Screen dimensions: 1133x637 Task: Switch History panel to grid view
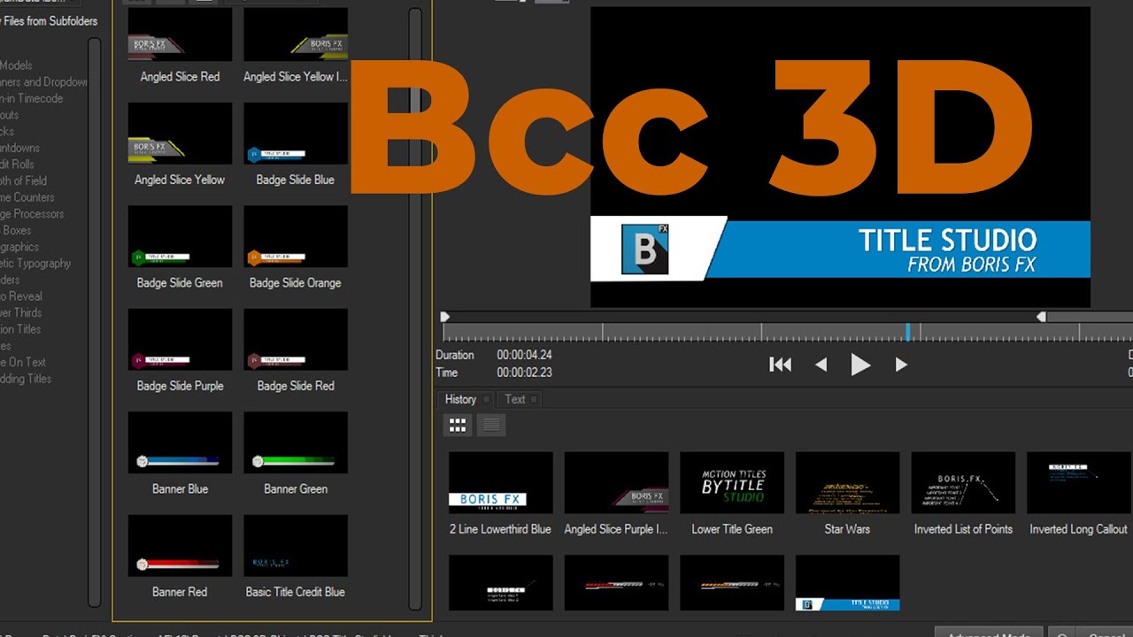(x=458, y=426)
